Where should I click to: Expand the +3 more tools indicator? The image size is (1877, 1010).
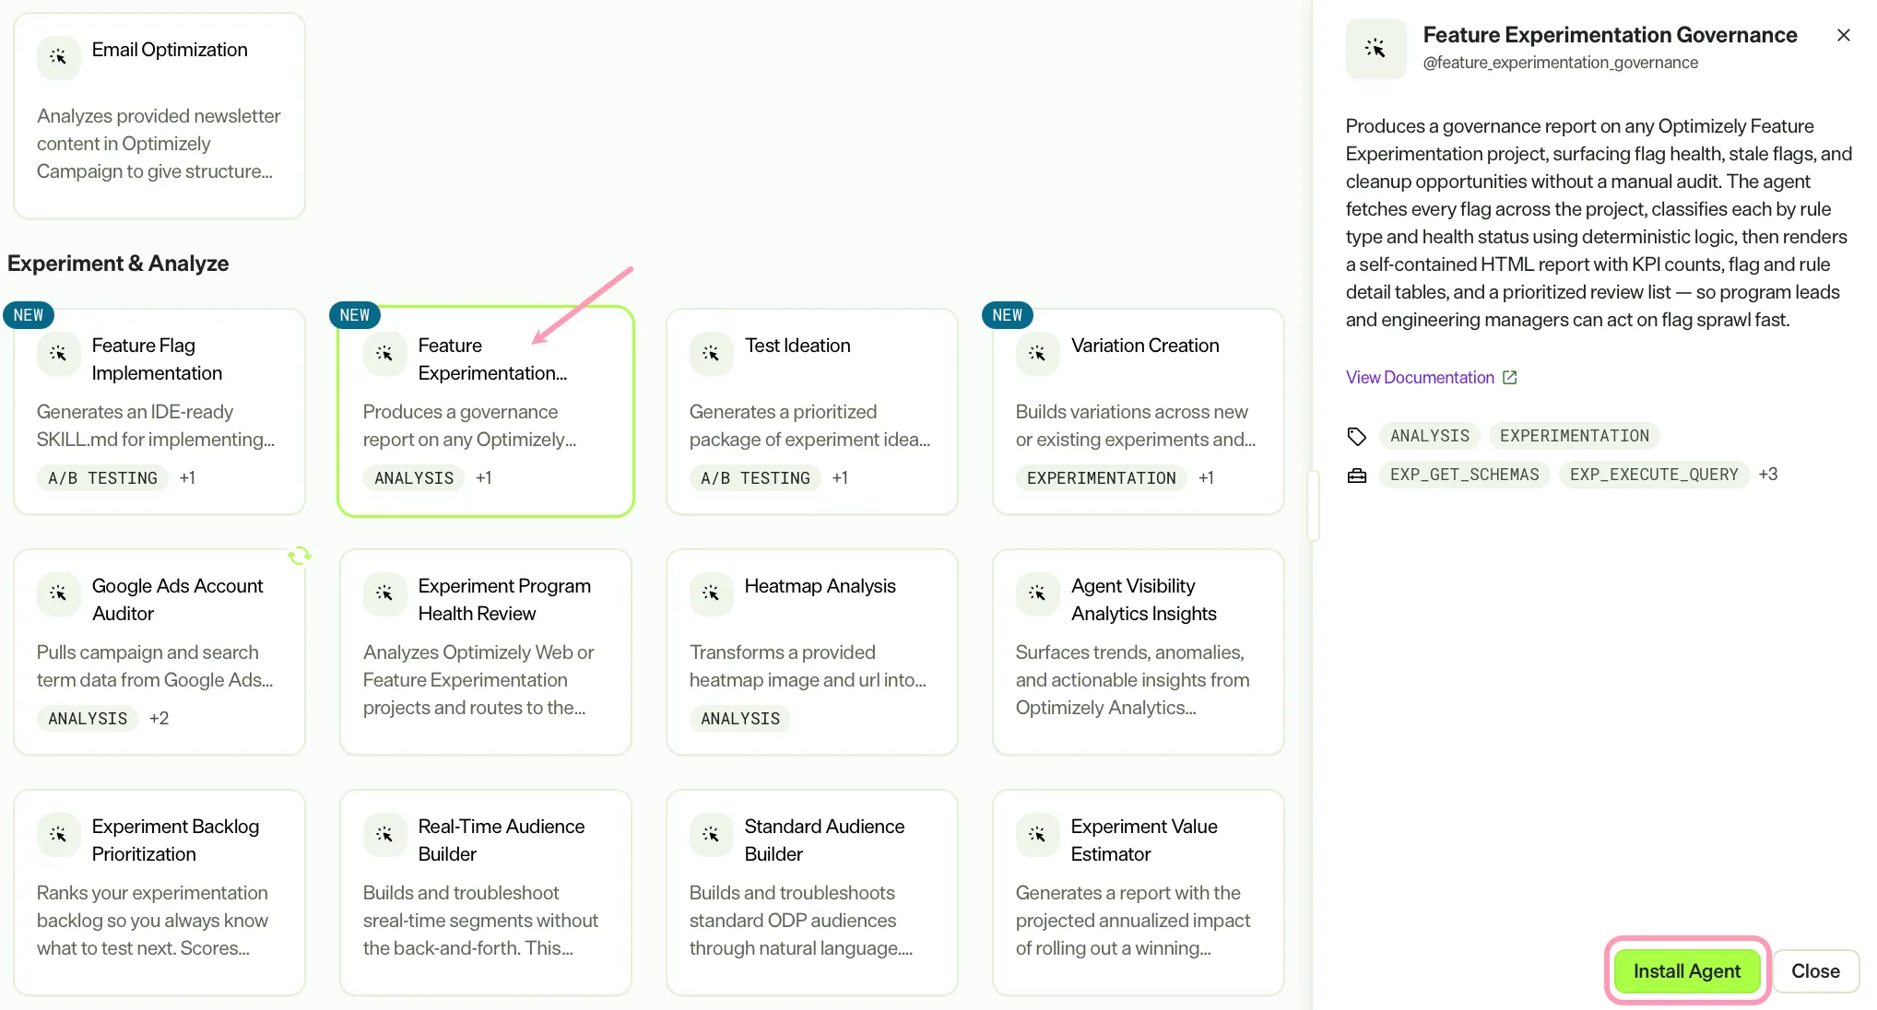coord(1768,475)
